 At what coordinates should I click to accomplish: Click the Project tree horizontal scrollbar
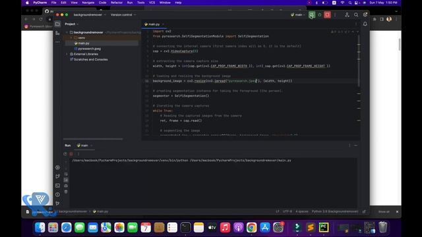[93, 139]
